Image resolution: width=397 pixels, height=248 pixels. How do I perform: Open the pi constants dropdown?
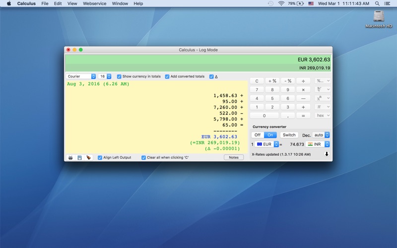pyautogui.click(x=323, y=107)
